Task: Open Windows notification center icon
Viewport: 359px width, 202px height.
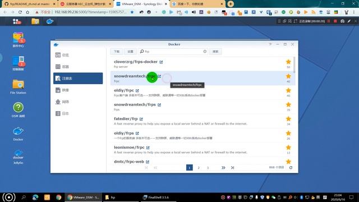Action: pyautogui.click(x=351, y=197)
